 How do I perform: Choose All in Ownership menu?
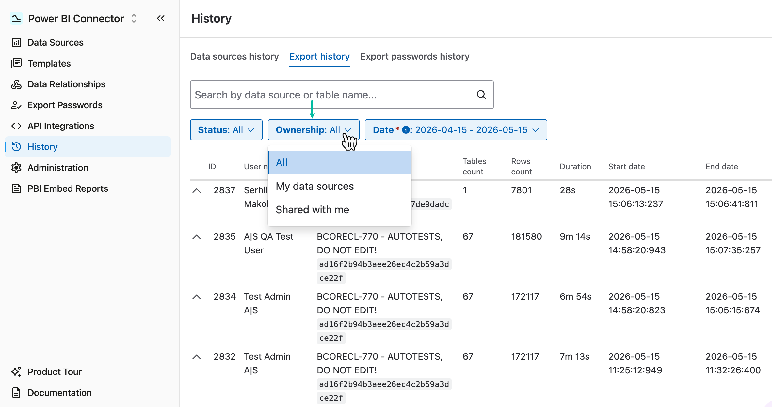point(340,162)
